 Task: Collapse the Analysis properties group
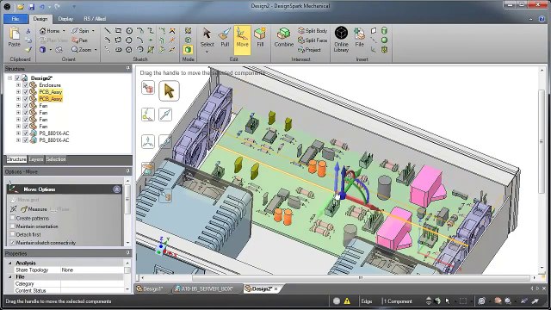[9, 263]
